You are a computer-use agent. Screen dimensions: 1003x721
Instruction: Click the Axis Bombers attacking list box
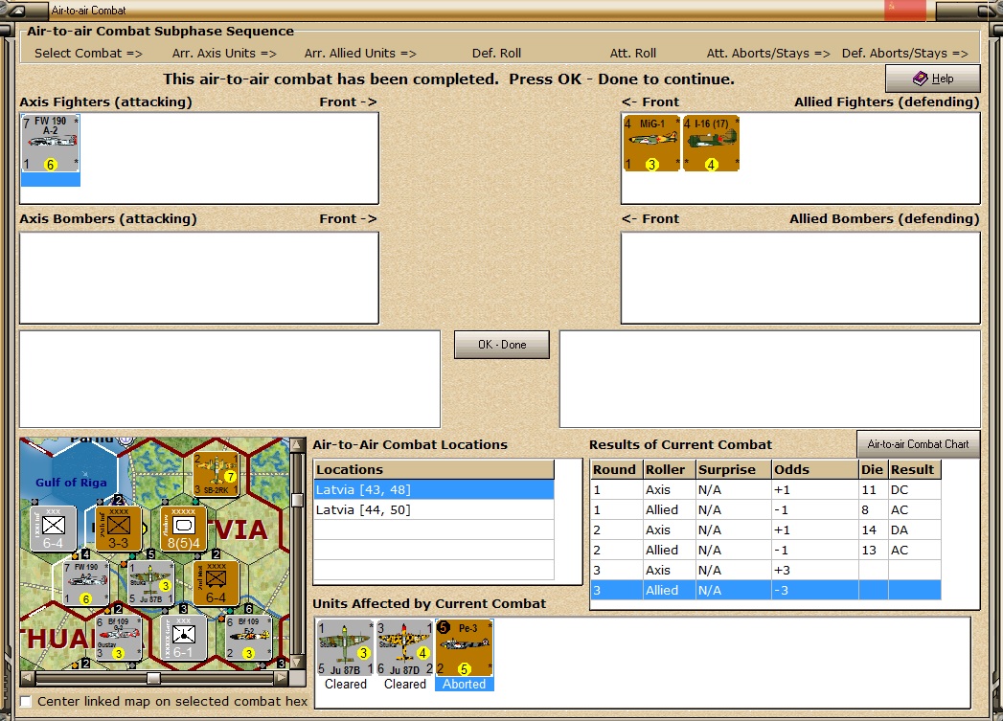pyautogui.click(x=199, y=278)
